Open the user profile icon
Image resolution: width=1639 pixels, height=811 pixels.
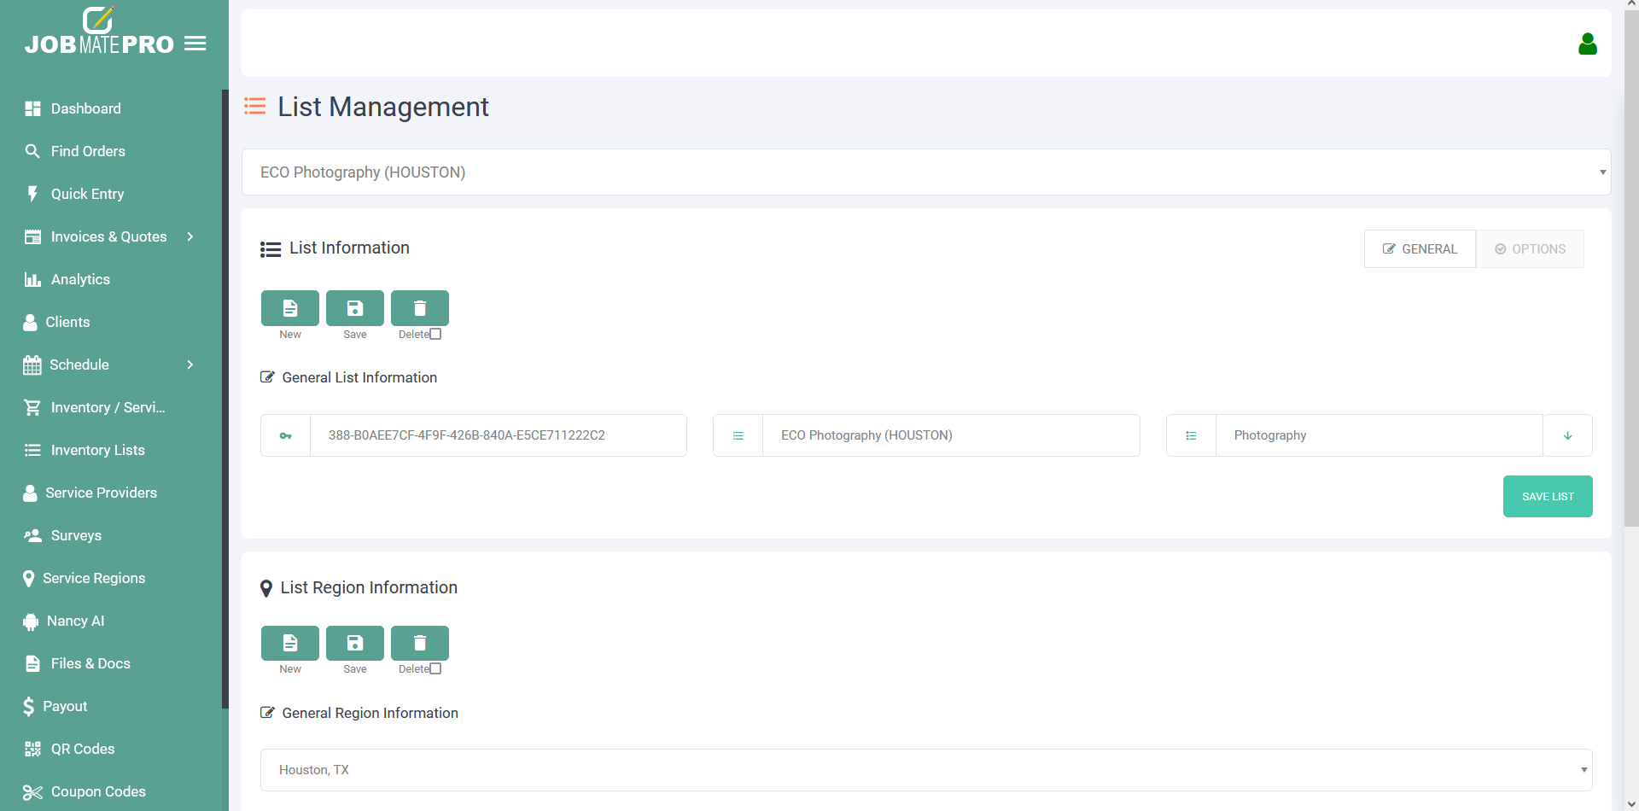tap(1587, 44)
